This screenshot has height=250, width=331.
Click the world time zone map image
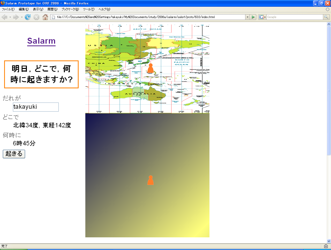tap(147, 69)
